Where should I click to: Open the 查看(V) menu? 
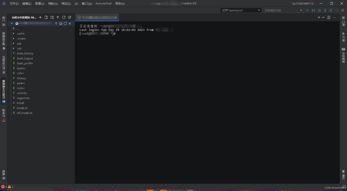[40, 4]
